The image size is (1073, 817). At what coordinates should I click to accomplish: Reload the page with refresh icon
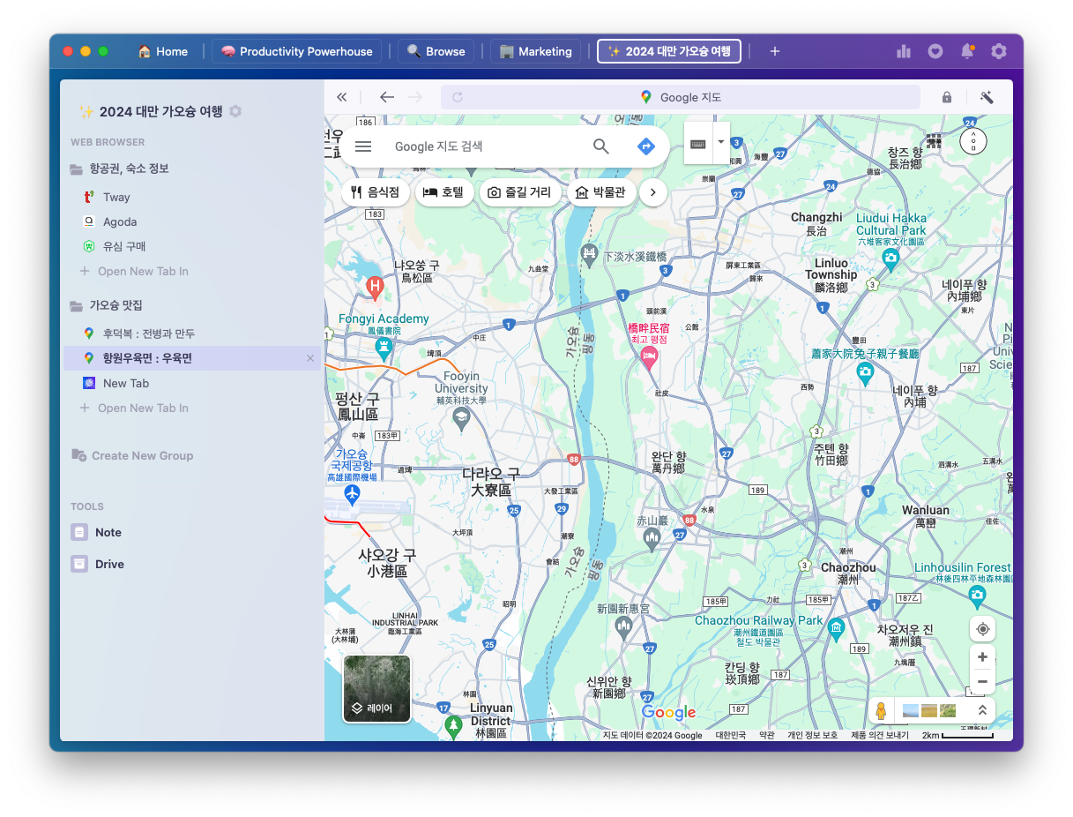click(x=457, y=97)
